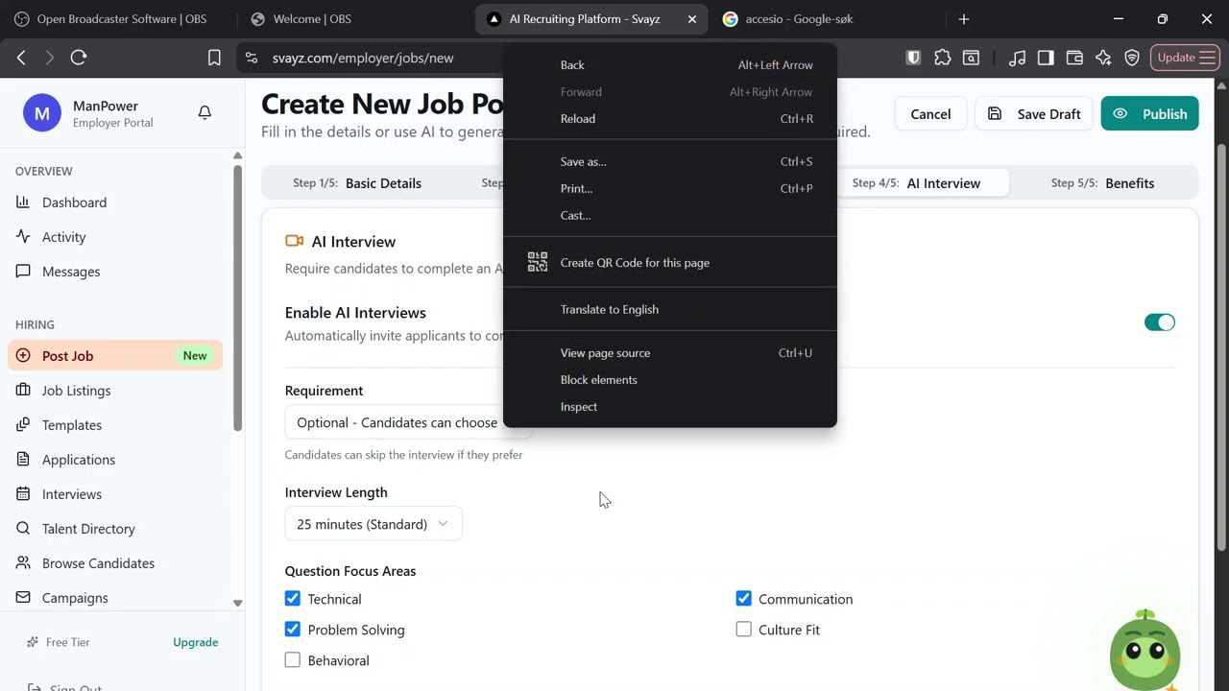Choose Translate to English in the context menu
The height and width of the screenshot is (691, 1229).
(x=610, y=309)
